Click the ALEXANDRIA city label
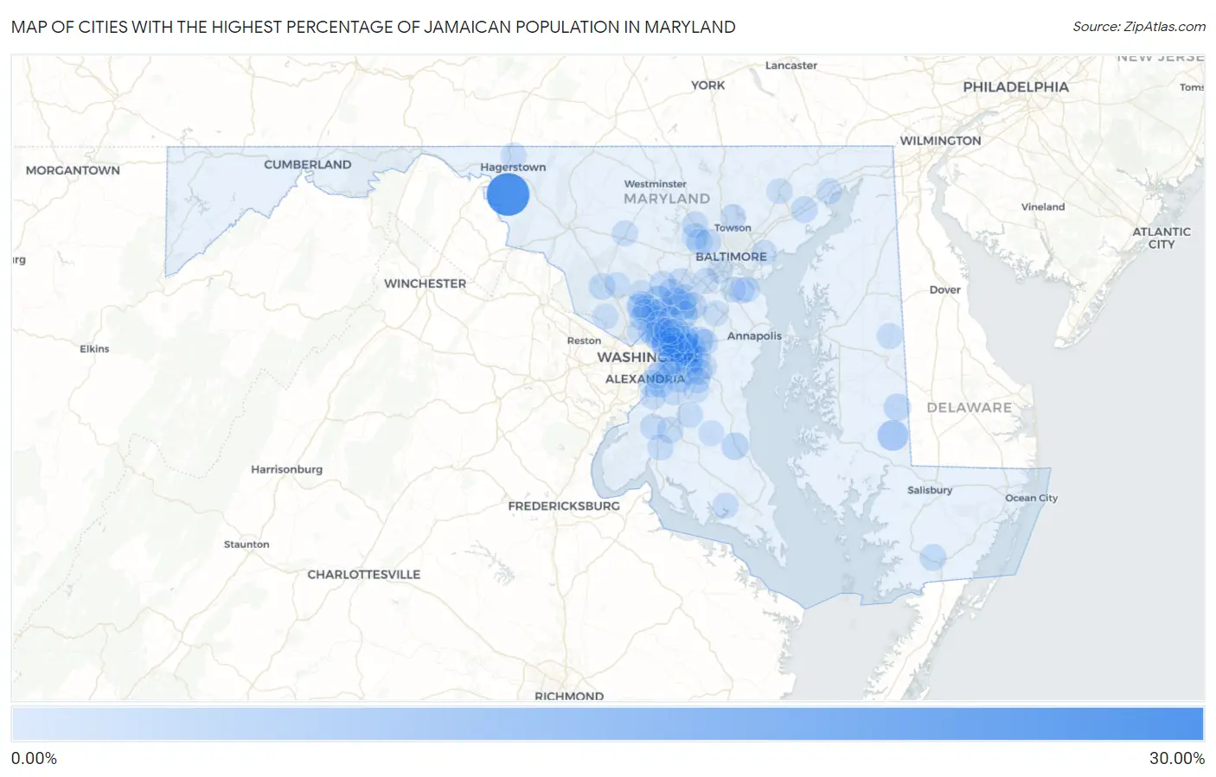 644,379
